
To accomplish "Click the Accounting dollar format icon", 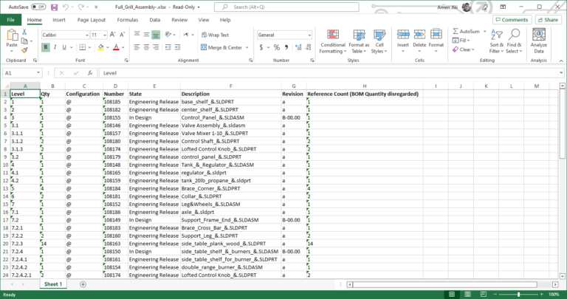I will coord(261,47).
